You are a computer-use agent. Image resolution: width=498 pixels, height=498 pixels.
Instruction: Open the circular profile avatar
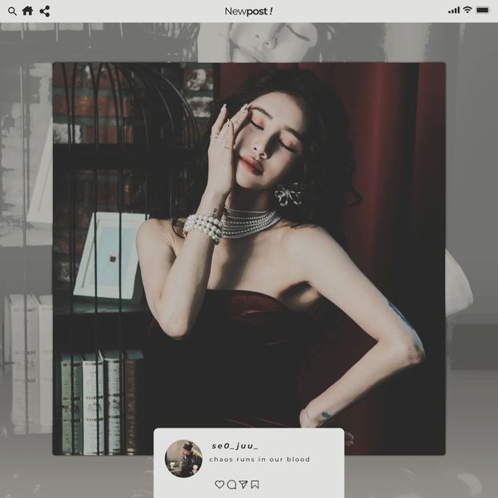(x=183, y=458)
